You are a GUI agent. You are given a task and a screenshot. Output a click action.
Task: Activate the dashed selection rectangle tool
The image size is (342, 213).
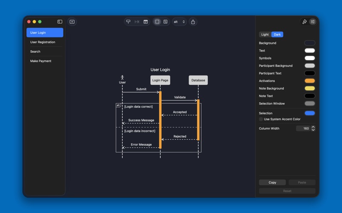pyautogui.click(x=157, y=22)
